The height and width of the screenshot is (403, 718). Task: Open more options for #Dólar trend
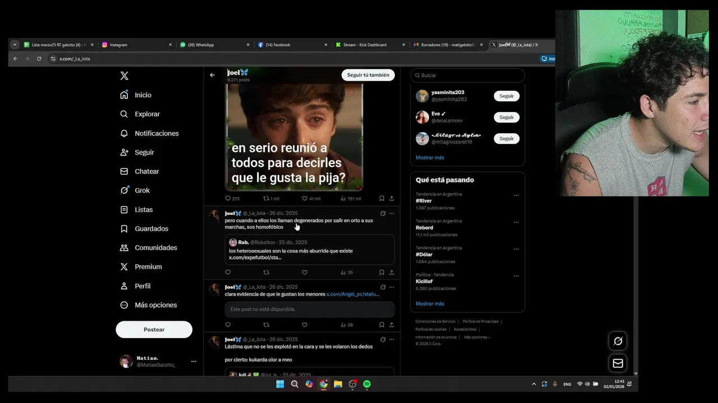click(516, 249)
